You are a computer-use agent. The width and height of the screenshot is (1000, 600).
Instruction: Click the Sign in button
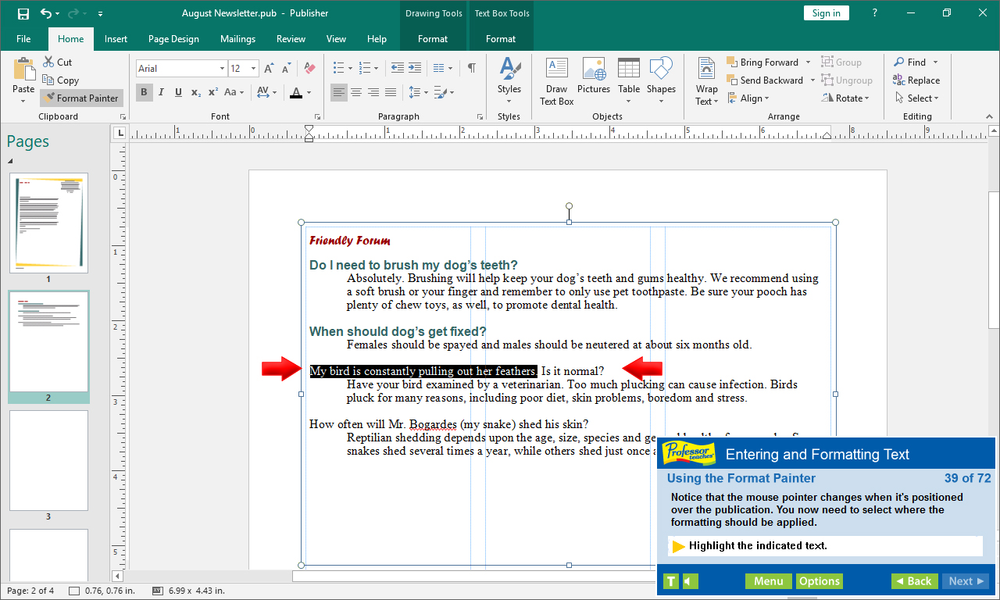point(826,12)
